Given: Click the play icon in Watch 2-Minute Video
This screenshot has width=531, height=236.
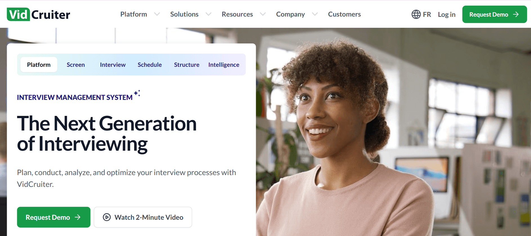Looking at the screenshot, I should point(107,217).
